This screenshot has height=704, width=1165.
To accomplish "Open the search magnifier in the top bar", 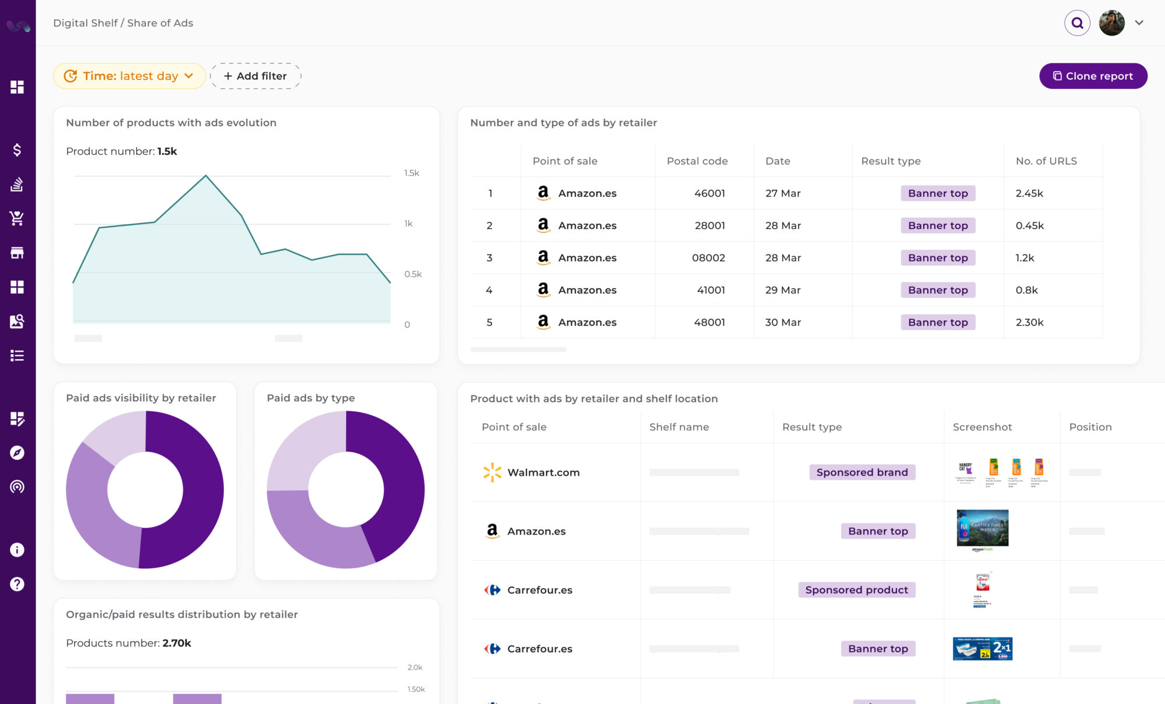I will tap(1078, 23).
